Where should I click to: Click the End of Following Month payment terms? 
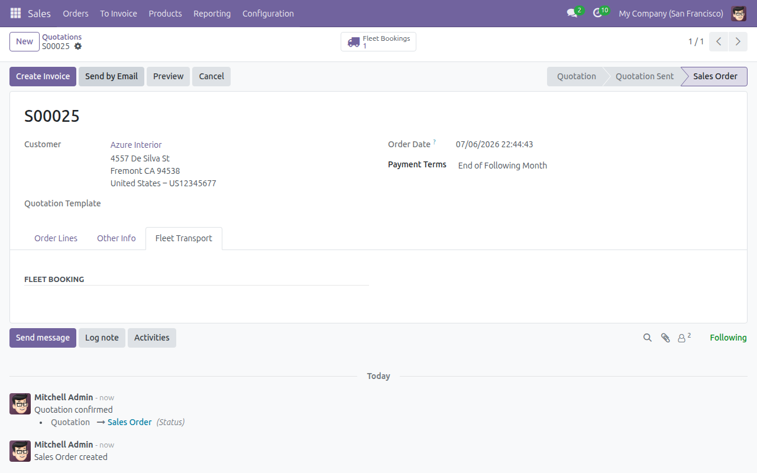point(503,166)
